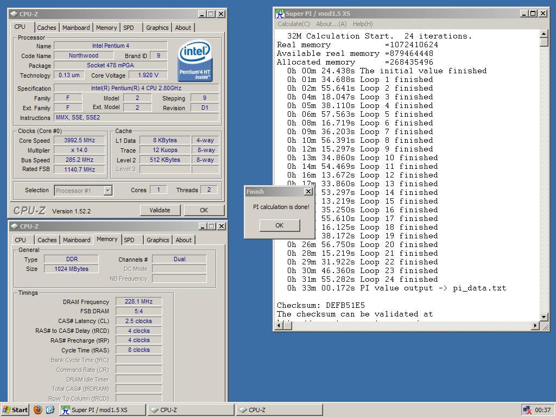This screenshot has width=556, height=417.
Task: Click the FSB:DRAM ratio value 5:4
Action: coord(138,311)
